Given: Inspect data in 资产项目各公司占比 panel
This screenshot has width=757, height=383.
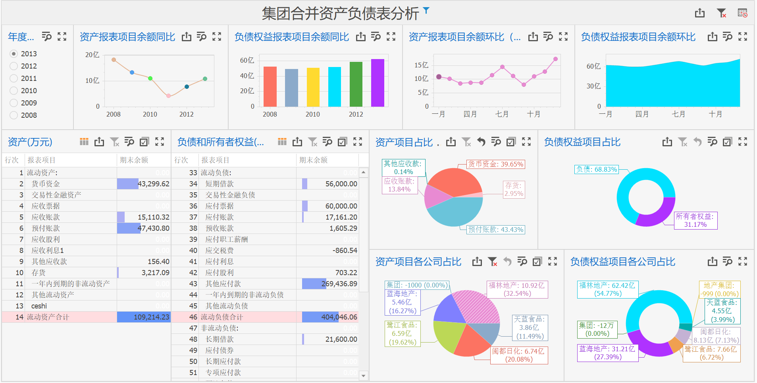Looking at the screenshot, I should 522,261.
